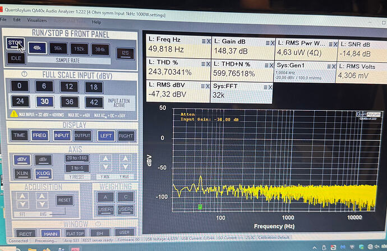
Task: Select the dBr axis unit
Action: pos(43,160)
